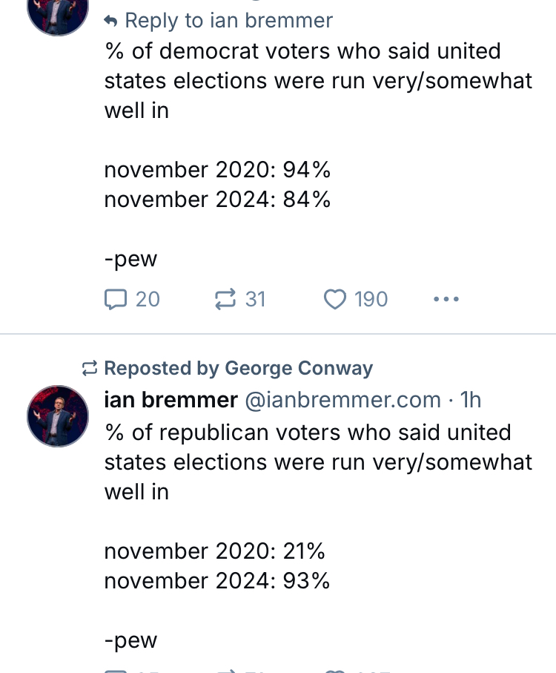Click the '1h' post timestamp

tap(471, 400)
